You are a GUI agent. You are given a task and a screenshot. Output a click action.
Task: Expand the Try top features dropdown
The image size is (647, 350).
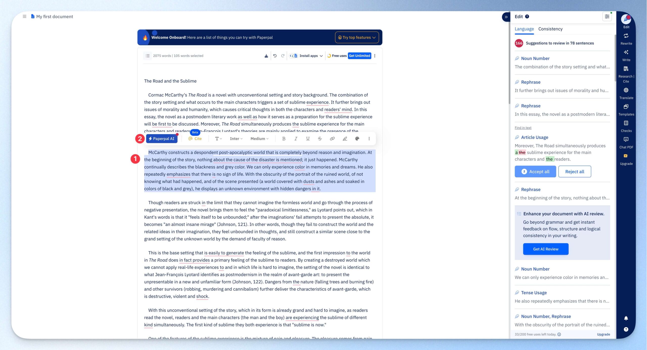tap(357, 37)
